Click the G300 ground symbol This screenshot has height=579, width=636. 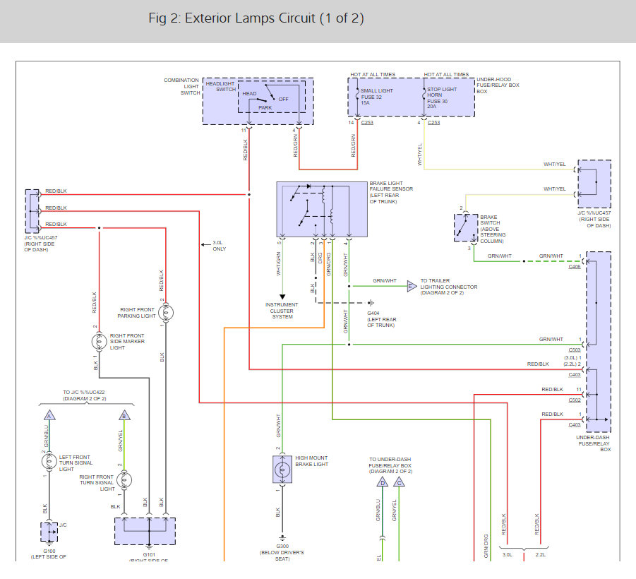(x=282, y=539)
